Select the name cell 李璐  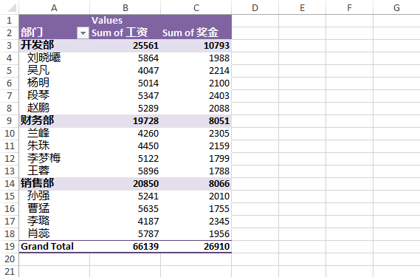[x=38, y=221]
